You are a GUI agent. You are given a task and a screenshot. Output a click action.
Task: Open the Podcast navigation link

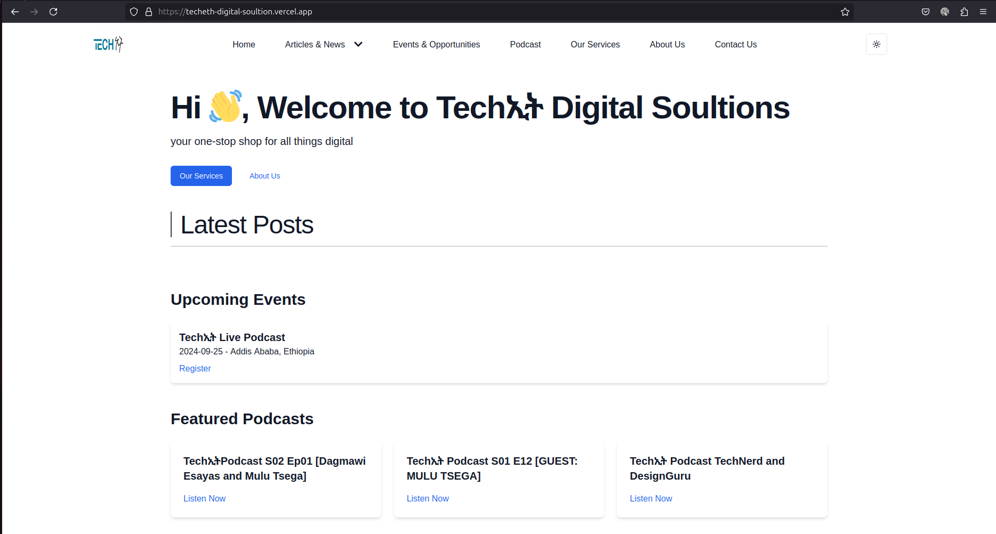pos(525,45)
